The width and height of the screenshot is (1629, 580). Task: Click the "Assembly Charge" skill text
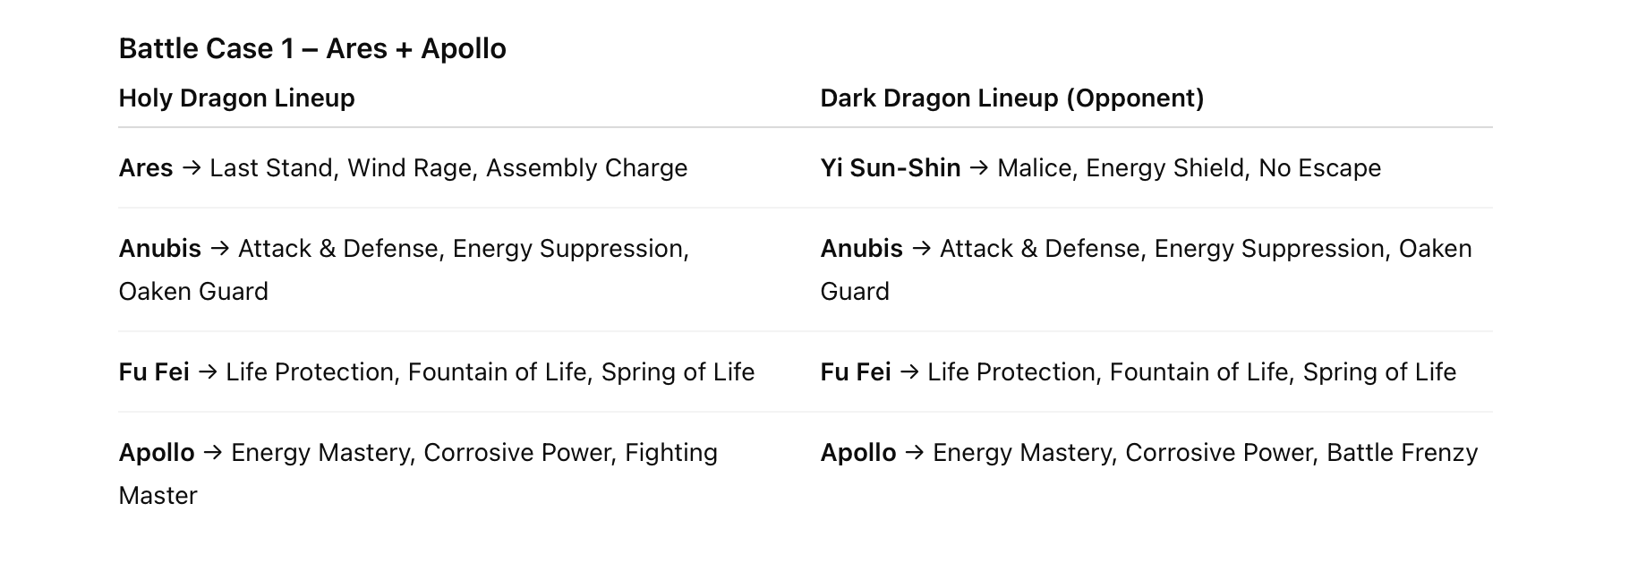pyautogui.click(x=586, y=167)
